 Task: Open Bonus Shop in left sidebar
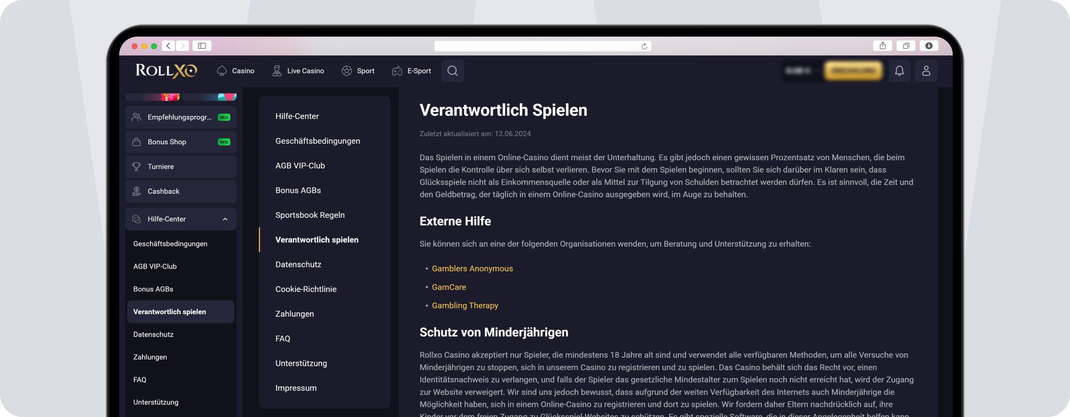pos(181,142)
